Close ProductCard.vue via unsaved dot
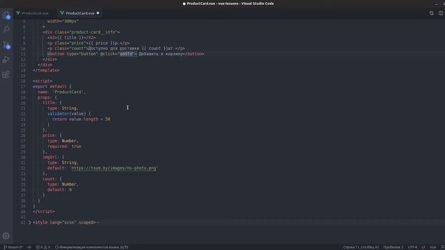Image resolution: width=445 pixels, height=250 pixels. tap(98, 13)
